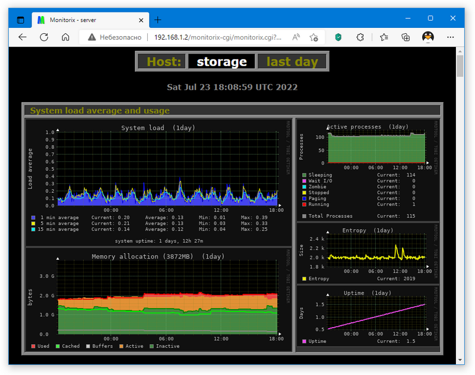This screenshot has width=475, height=375.
Task: Reload the Monitorix page
Action: point(44,37)
